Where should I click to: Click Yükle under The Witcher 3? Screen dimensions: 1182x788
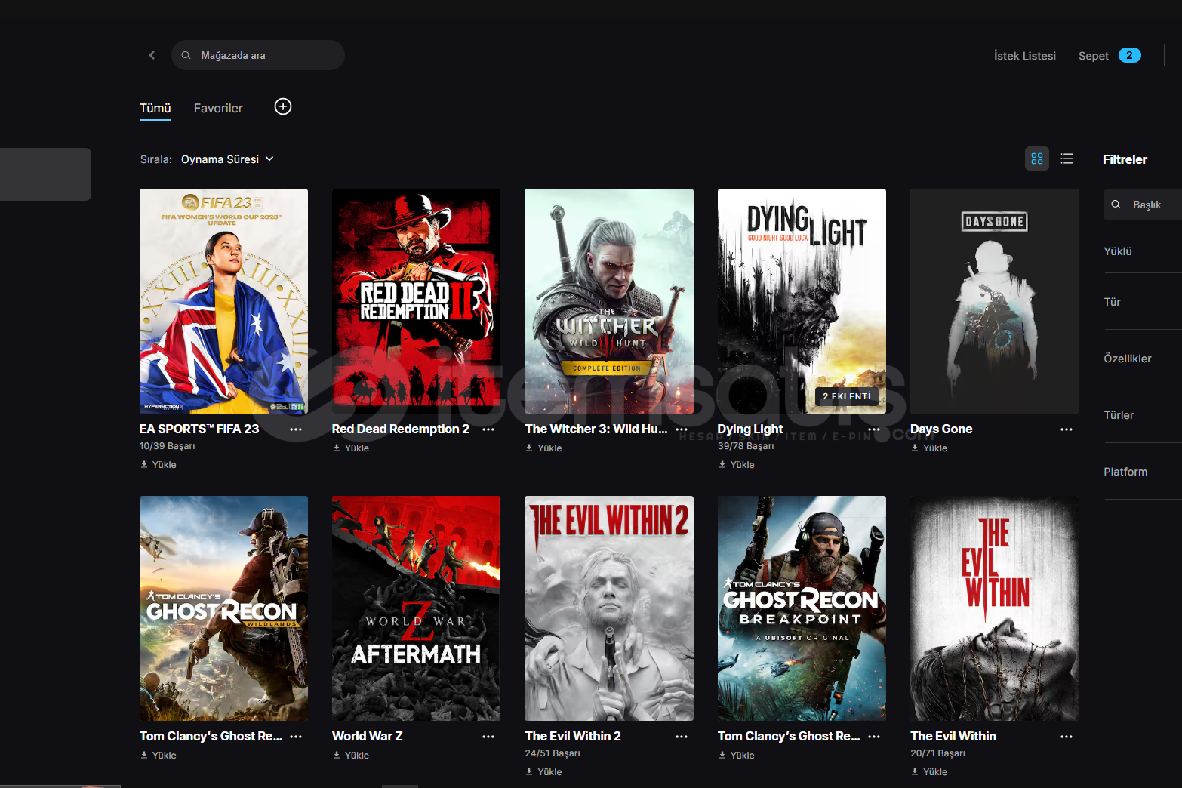click(543, 448)
